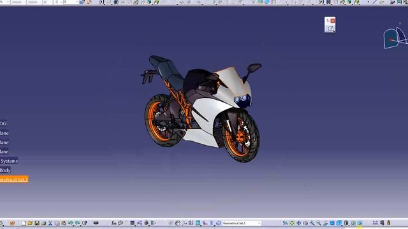Click the bottle-shaped icon at far right
The width and height of the screenshot is (408, 229).
pyautogui.click(x=388, y=223)
